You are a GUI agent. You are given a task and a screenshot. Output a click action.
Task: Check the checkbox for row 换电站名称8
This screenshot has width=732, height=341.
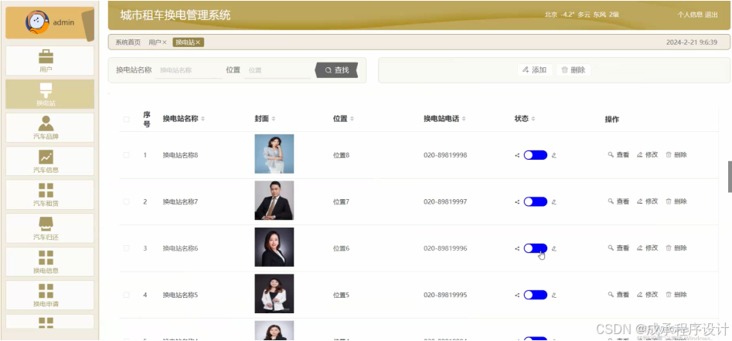[127, 155]
